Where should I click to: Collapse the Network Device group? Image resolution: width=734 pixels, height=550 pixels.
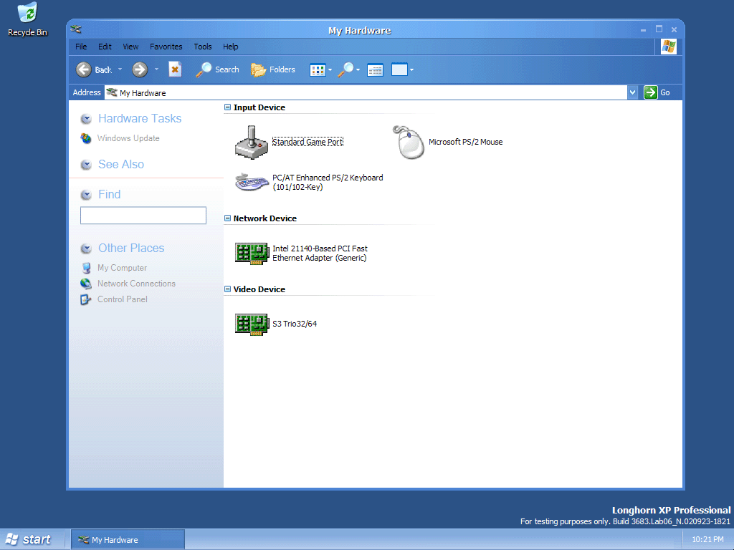(228, 218)
